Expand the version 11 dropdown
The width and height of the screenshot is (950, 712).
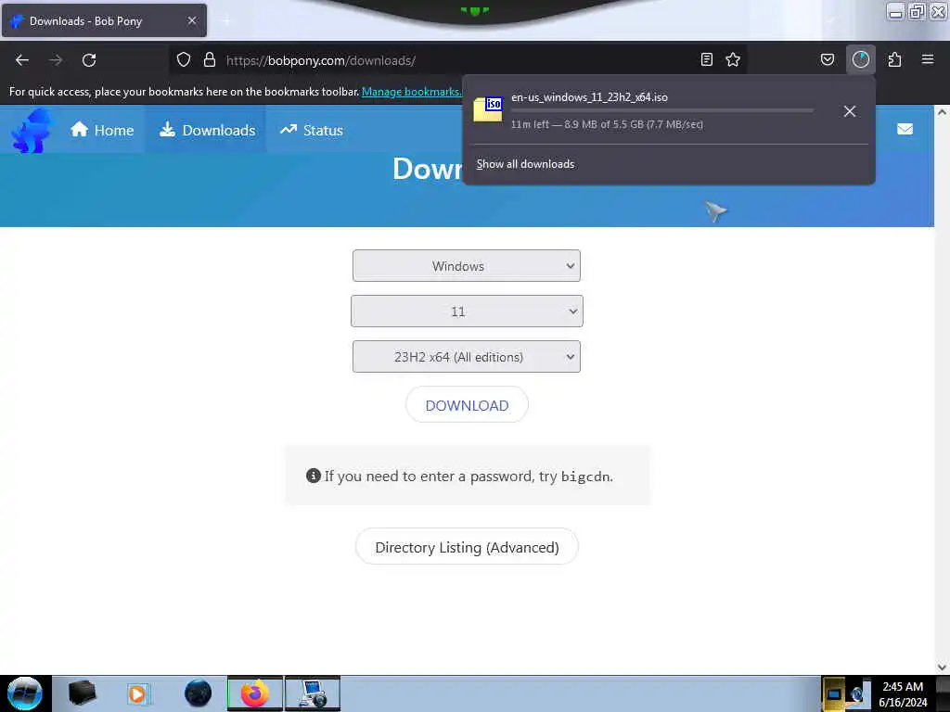pyautogui.click(x=468, y=311)
